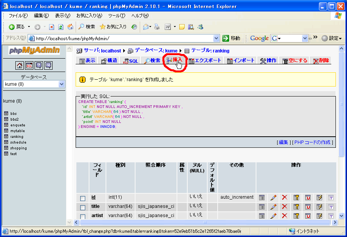Tick the checkbox for title field
The height and width of the screenshot is (237, 347).
[x=83, y=208]
